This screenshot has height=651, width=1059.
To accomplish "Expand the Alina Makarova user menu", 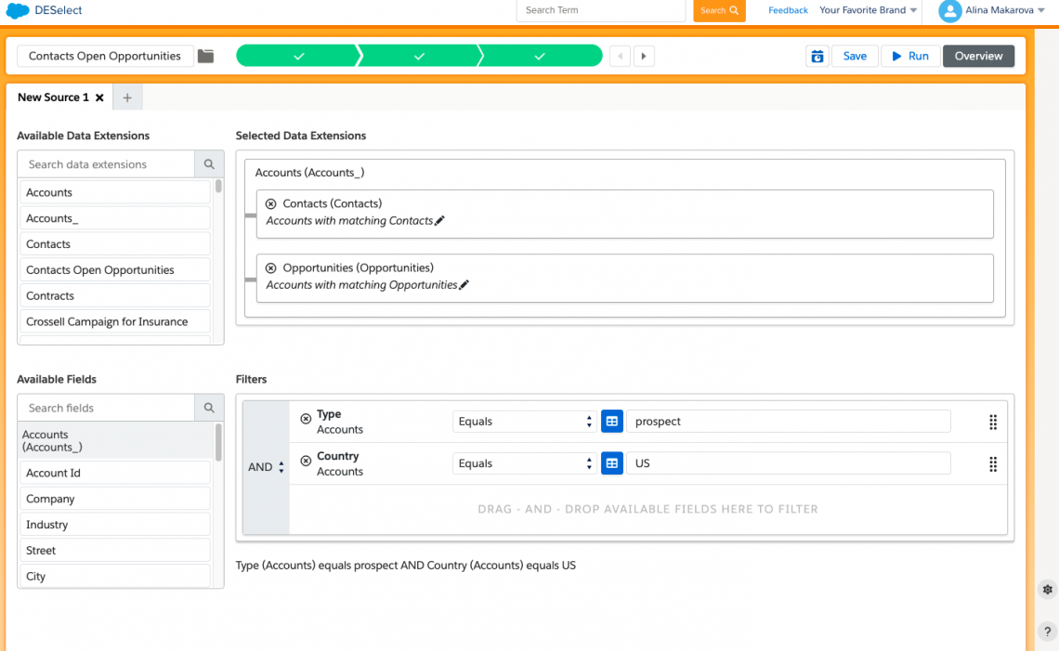I will (992, 11).
